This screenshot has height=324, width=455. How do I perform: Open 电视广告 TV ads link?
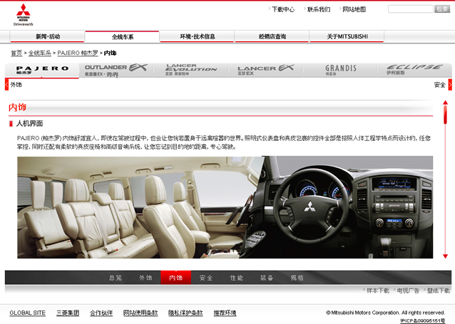[x=408, y=291]
